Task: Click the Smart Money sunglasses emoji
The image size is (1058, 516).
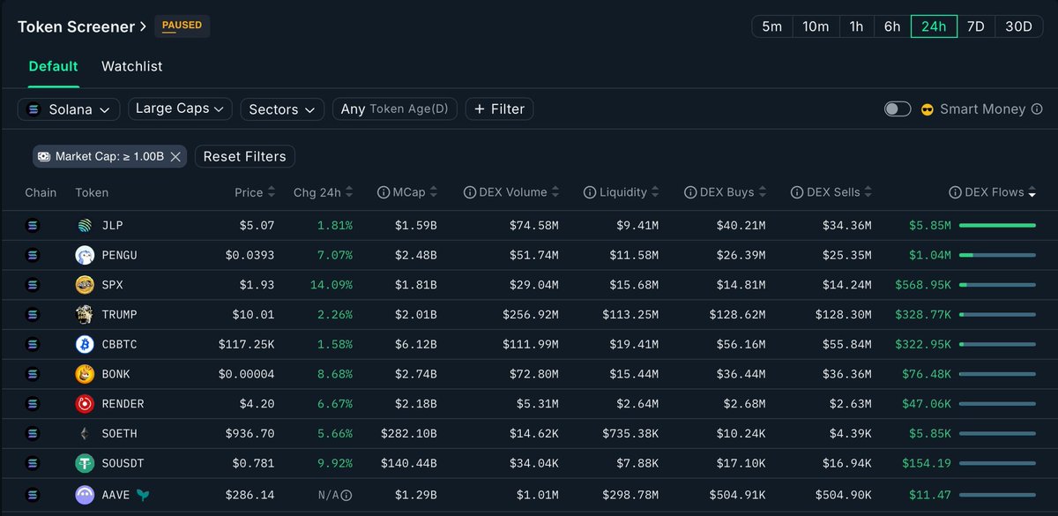Action: [927, 109]
